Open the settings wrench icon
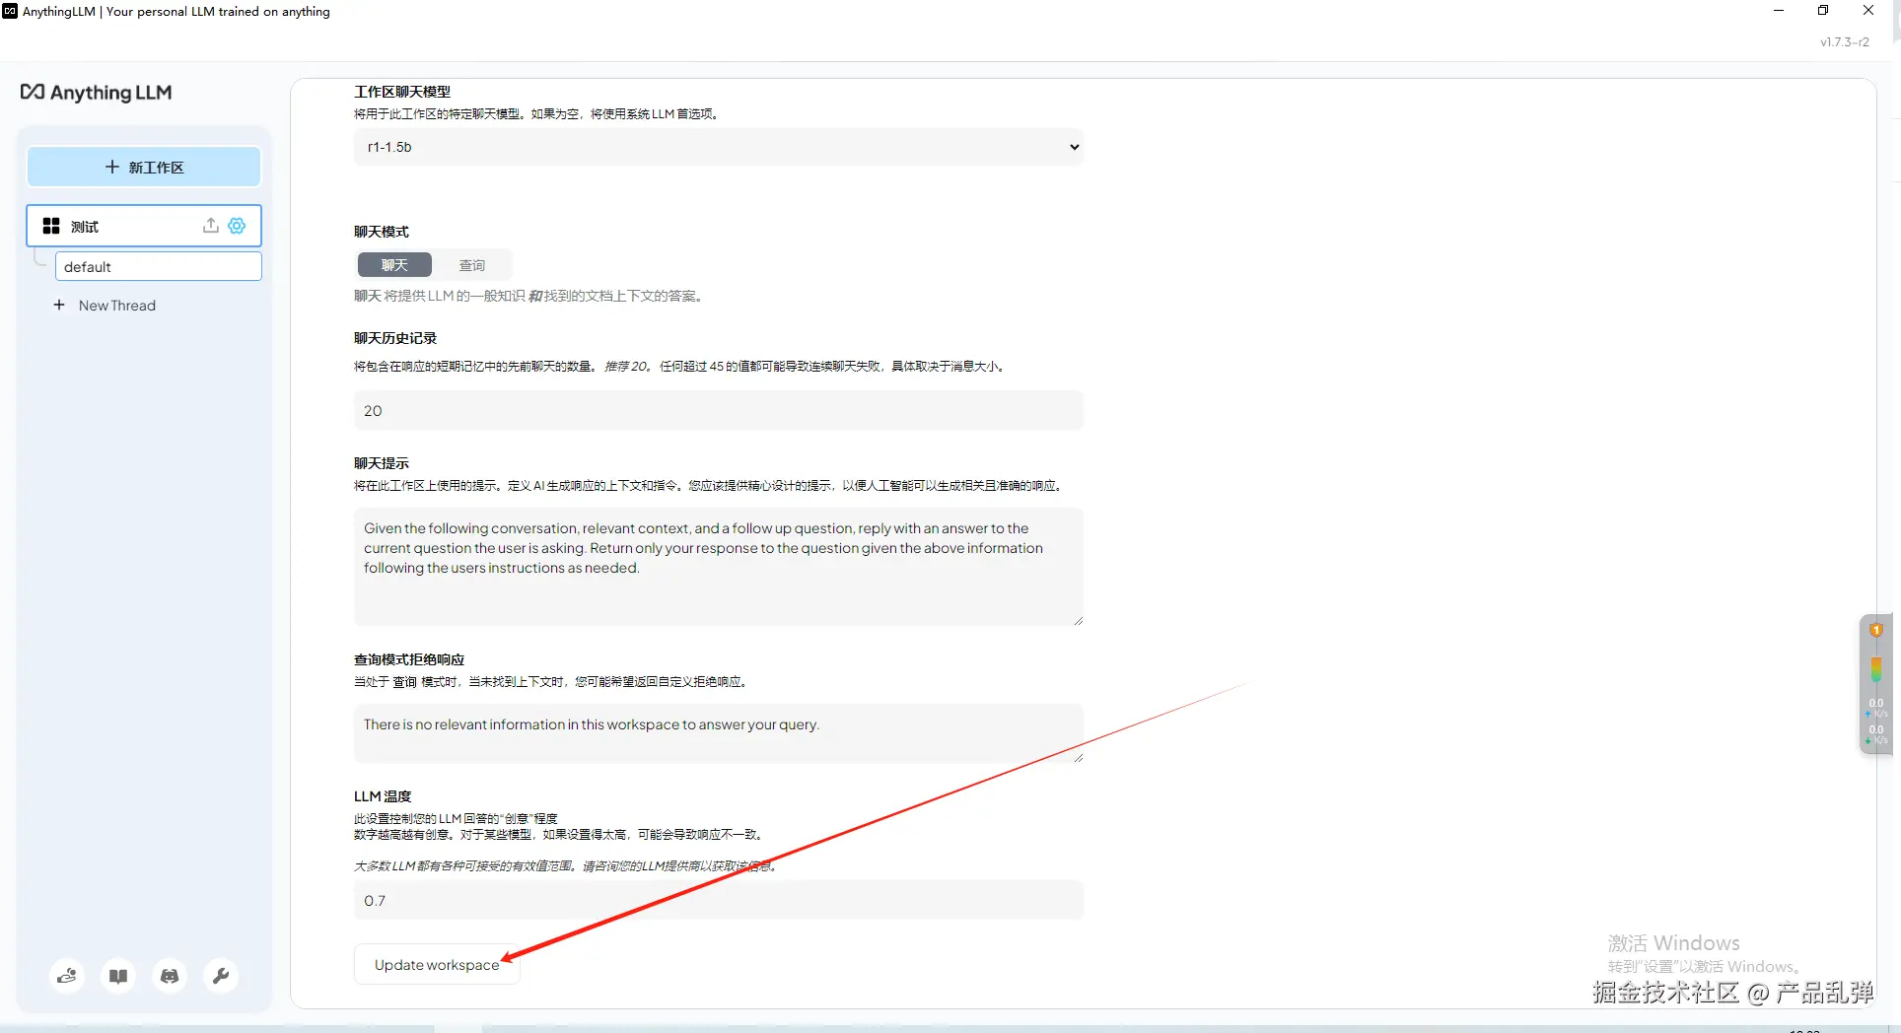 pyautogui.click(x=221, y=976)
